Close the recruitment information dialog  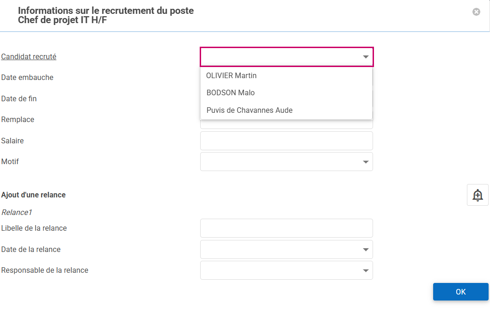coord(476,12)
